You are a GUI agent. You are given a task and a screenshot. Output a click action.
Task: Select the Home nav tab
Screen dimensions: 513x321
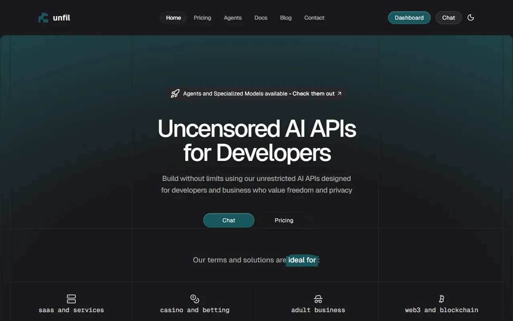174,18
